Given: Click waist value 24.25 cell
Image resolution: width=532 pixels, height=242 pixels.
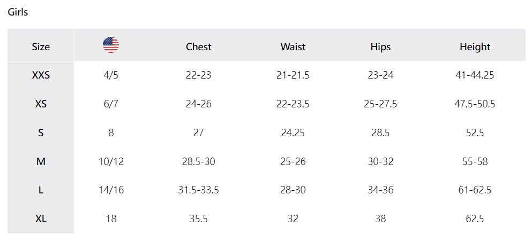Looking at the screenshot, I should coord(293,133).
